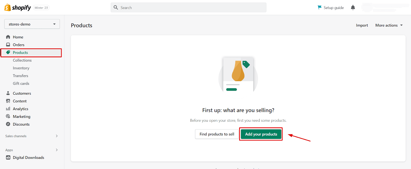Click the Setup guide flag icon

pos(320,7)
